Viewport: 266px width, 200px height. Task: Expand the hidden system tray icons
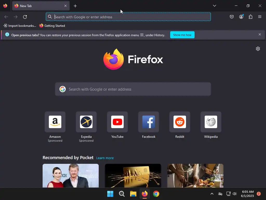click(x=212, y=194)
